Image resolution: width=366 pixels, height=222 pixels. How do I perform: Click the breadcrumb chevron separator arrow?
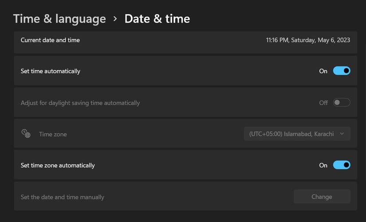pos(115,19)
